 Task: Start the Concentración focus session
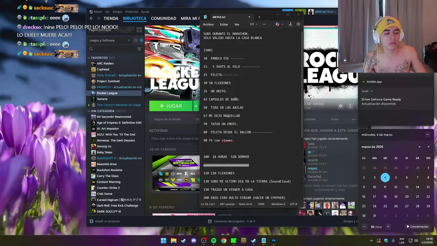click(x=417, y=227)
